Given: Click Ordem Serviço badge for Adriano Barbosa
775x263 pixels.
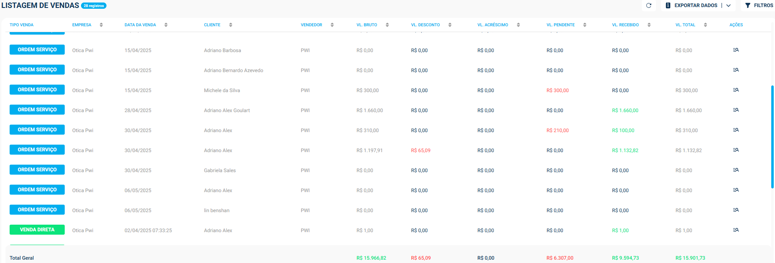Looking at the screenshot, I should [x=37, y=50].
